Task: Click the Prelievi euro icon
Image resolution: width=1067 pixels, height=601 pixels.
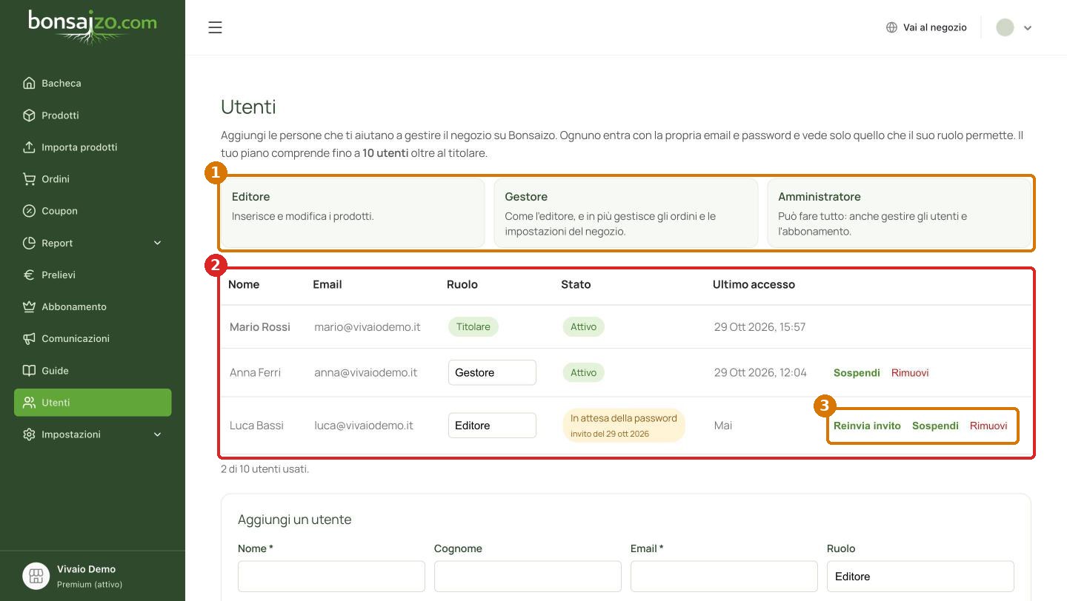Action: tap(29, 275)
